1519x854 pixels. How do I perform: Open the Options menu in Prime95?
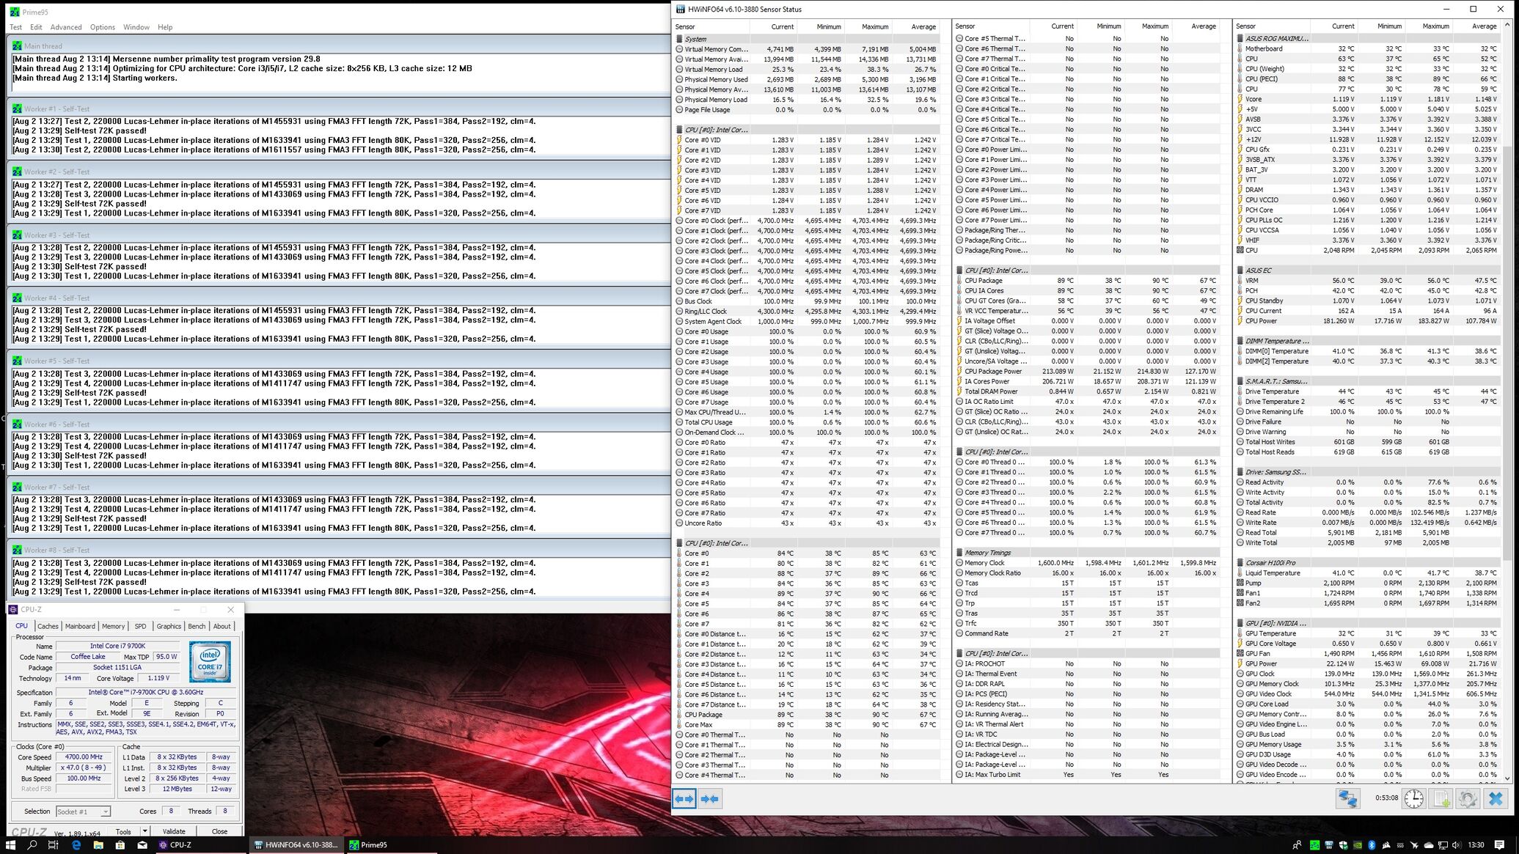tap(103, 27)
